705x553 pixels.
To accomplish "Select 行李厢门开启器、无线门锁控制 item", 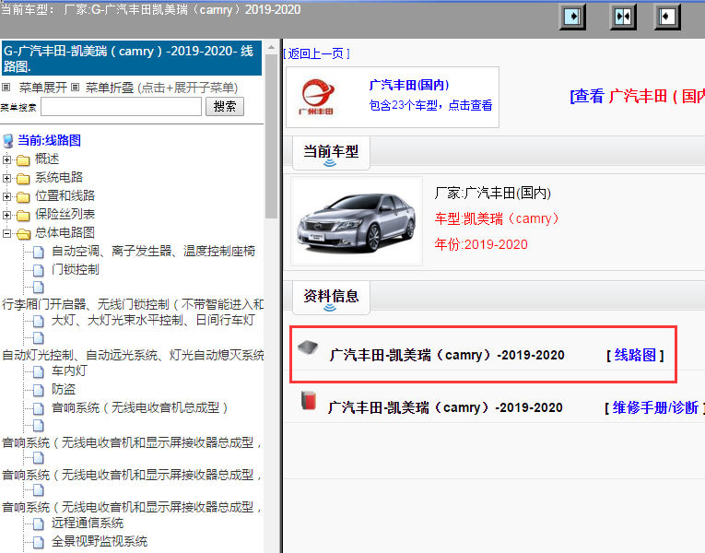I will pos(133,305).
